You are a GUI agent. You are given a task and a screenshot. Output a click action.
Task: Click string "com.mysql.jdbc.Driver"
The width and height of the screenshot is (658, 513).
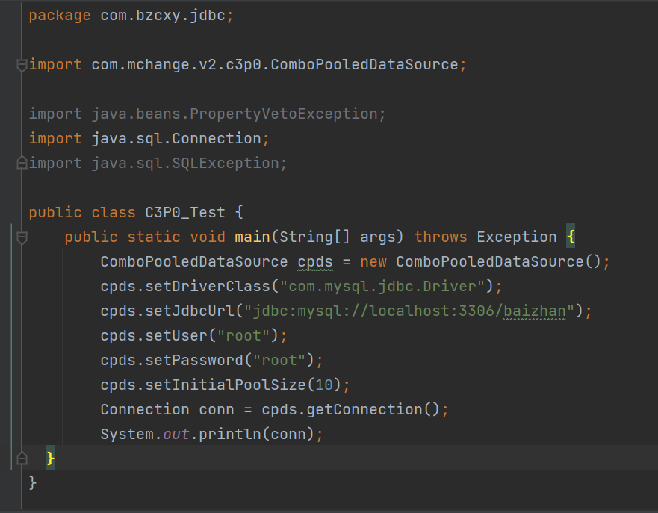(382, 286)
